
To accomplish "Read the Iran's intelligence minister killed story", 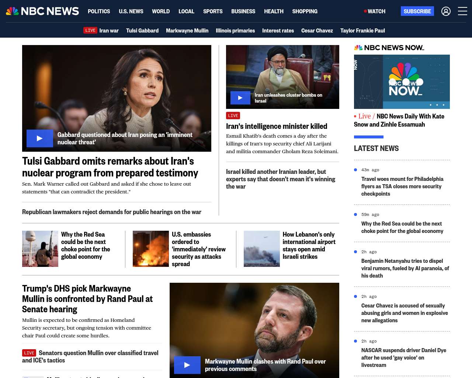I will (x=277, y=126).
